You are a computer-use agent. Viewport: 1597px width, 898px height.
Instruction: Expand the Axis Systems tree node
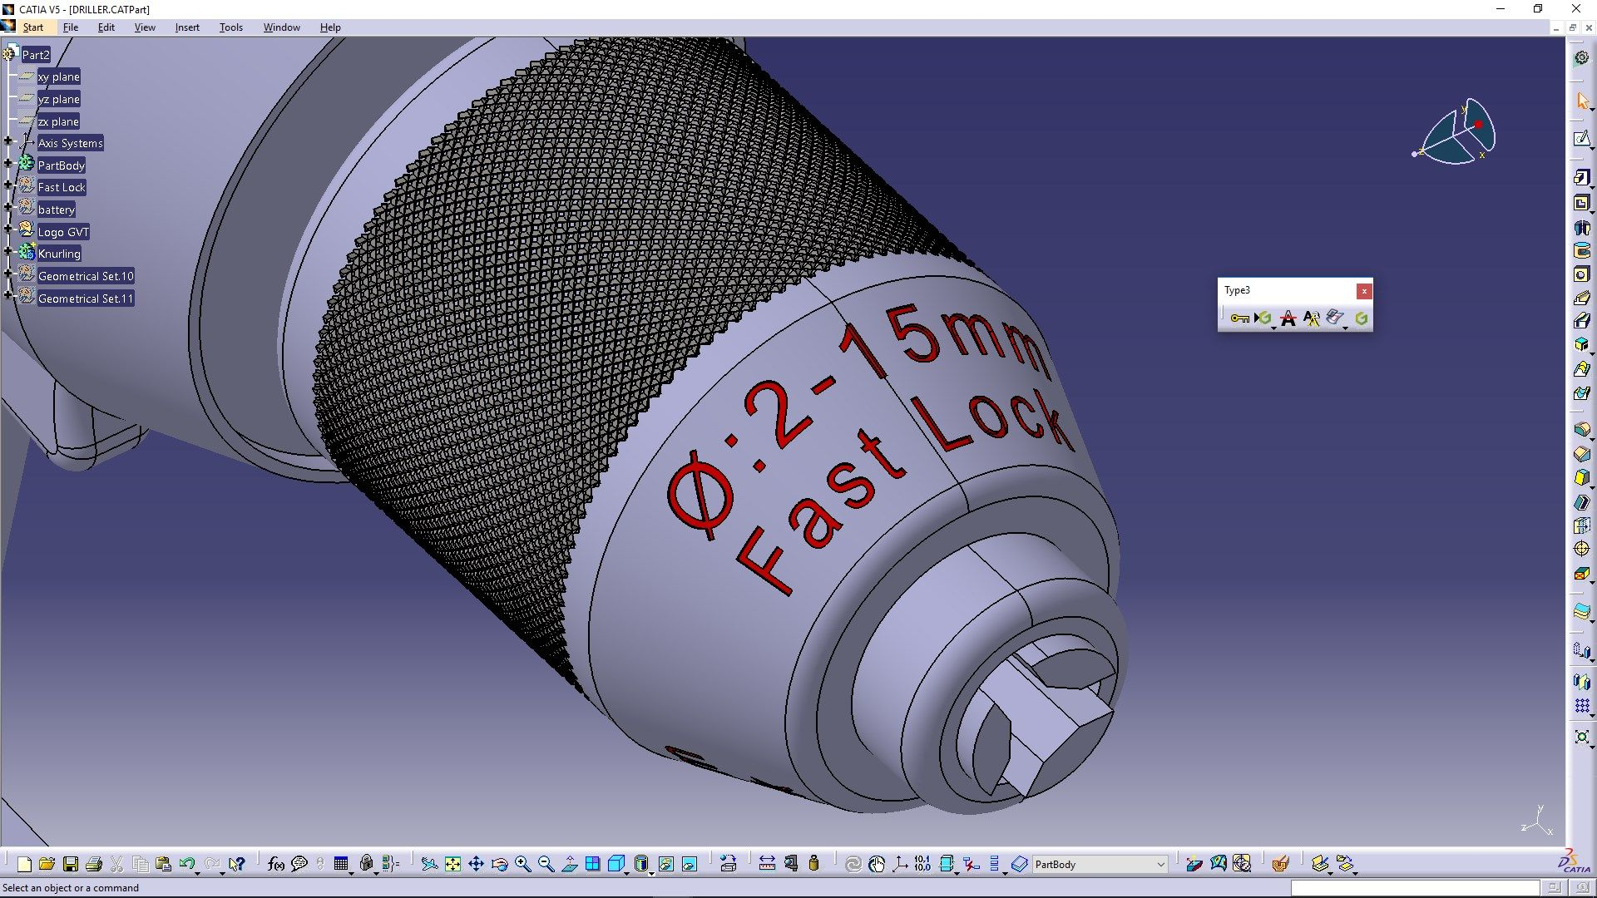pos(8,141)
